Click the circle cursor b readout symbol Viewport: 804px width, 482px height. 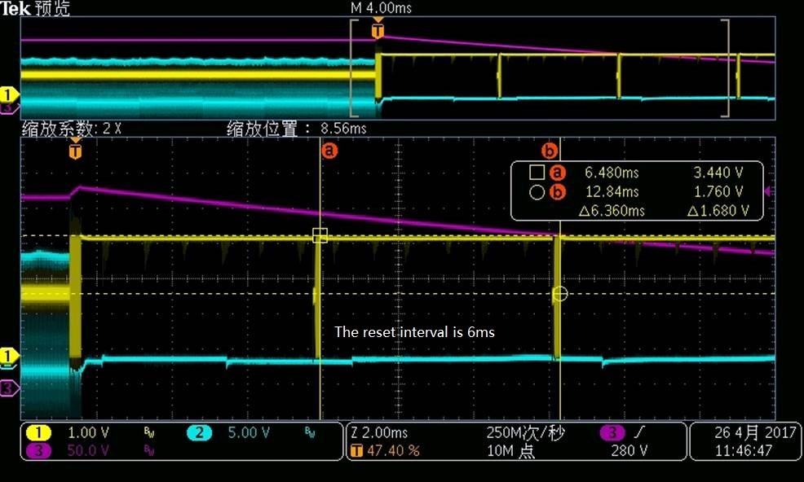pos(537,192)
